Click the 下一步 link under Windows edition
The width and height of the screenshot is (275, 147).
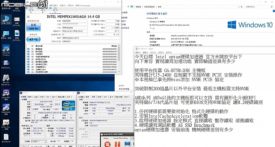pos(152,28)
